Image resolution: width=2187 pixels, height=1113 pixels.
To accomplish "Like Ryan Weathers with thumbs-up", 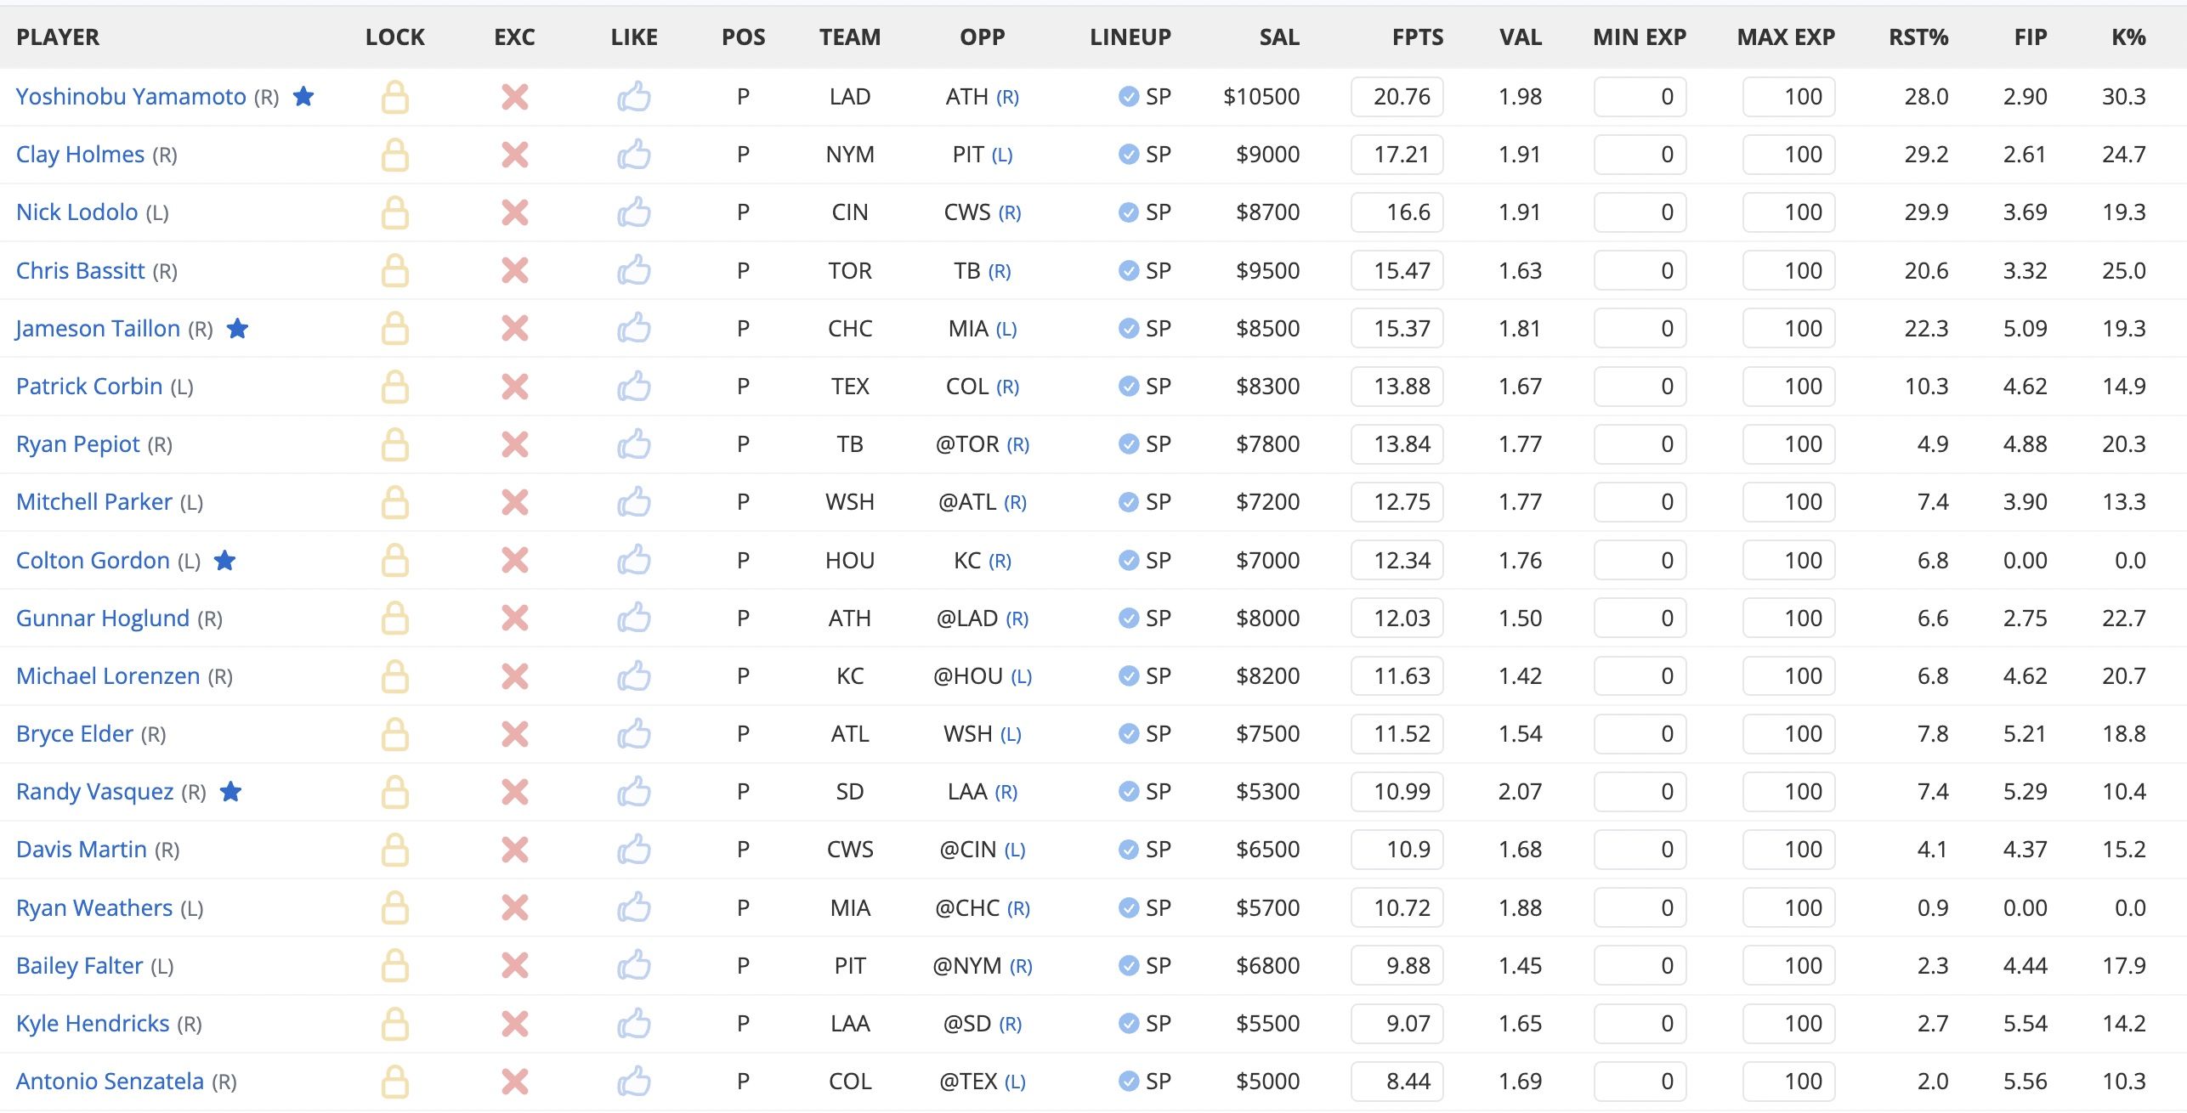I will [x=634, y=908].
